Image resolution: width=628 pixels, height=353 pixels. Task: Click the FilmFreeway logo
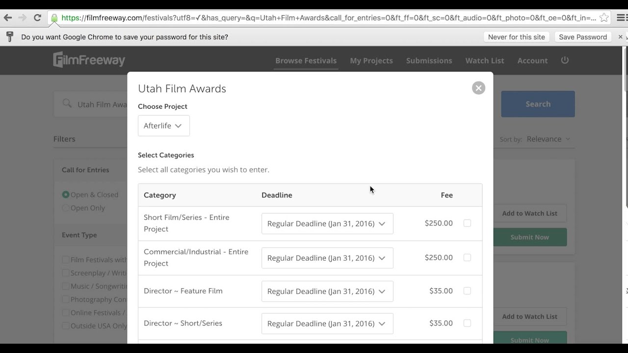[x=89, y=60]
